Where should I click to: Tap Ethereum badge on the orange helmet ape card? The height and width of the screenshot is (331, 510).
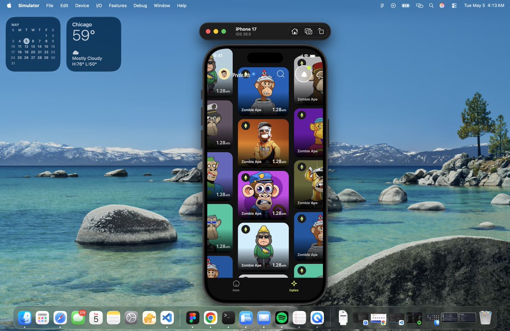point(246,126)
